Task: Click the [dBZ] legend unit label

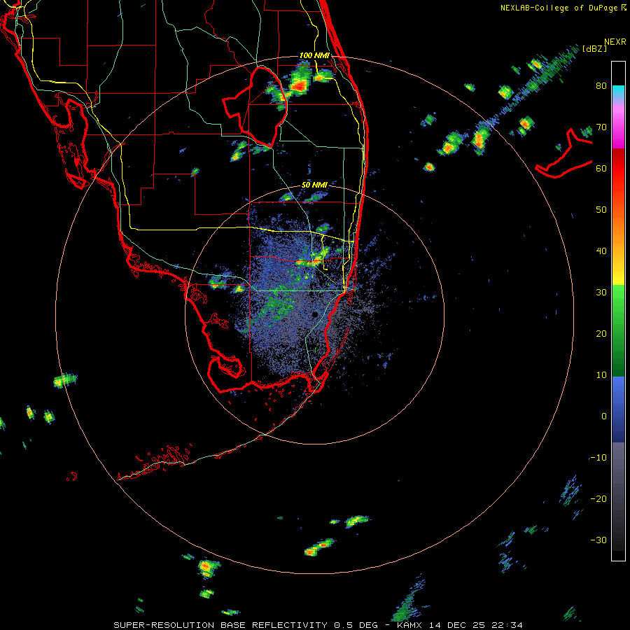Action: pyautogui.click(x=594, y=48)
